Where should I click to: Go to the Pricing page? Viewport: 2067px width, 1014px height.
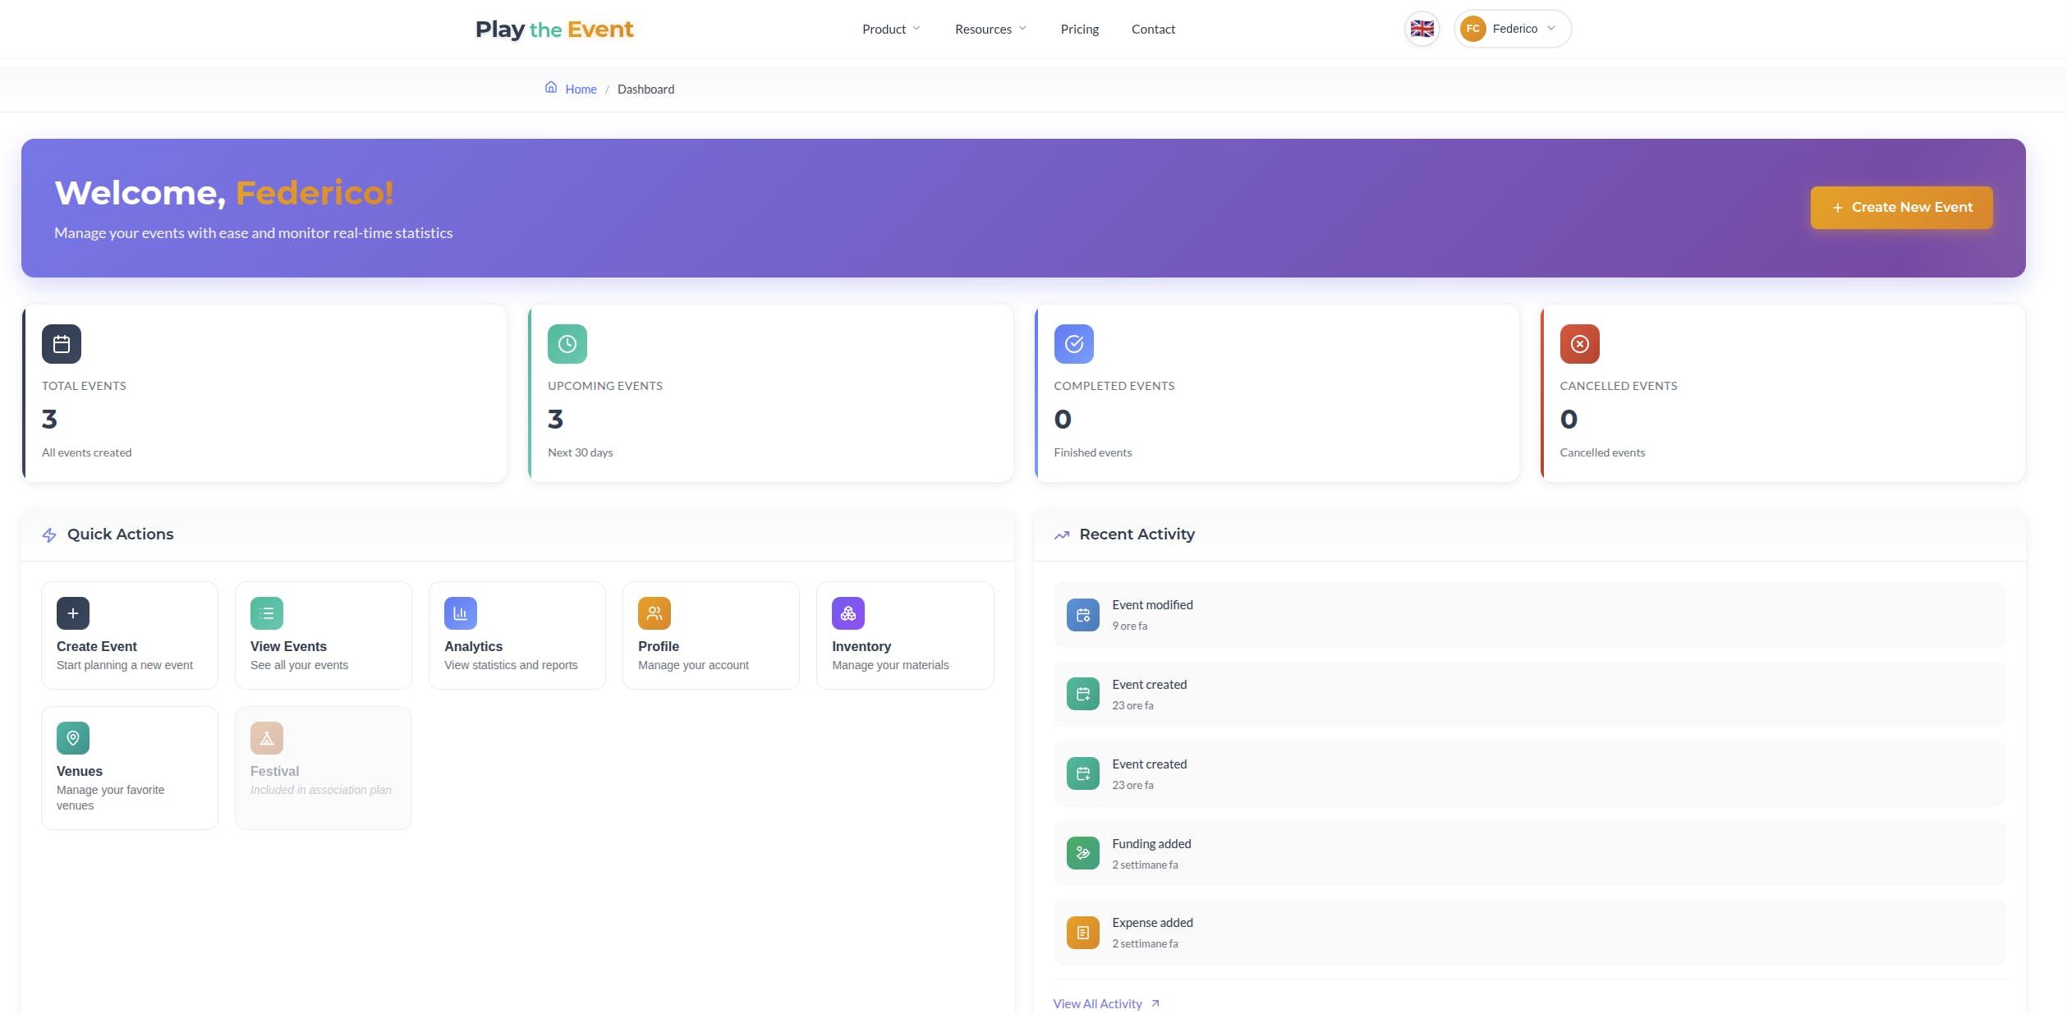(1079, 30)
